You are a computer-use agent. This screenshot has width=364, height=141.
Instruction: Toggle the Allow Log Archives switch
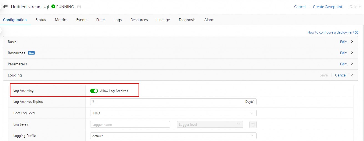pyautogui.click(x=94, y=91)
